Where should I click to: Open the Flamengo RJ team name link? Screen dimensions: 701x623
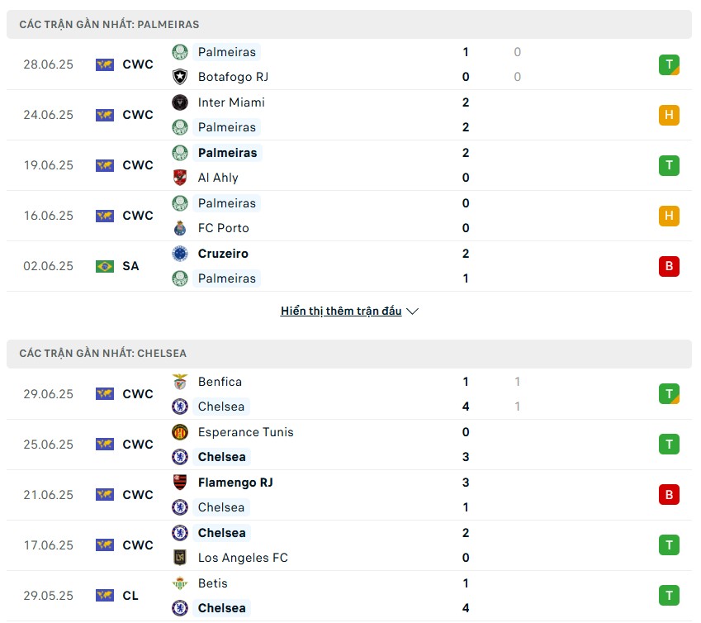click(x=235, y=483)
